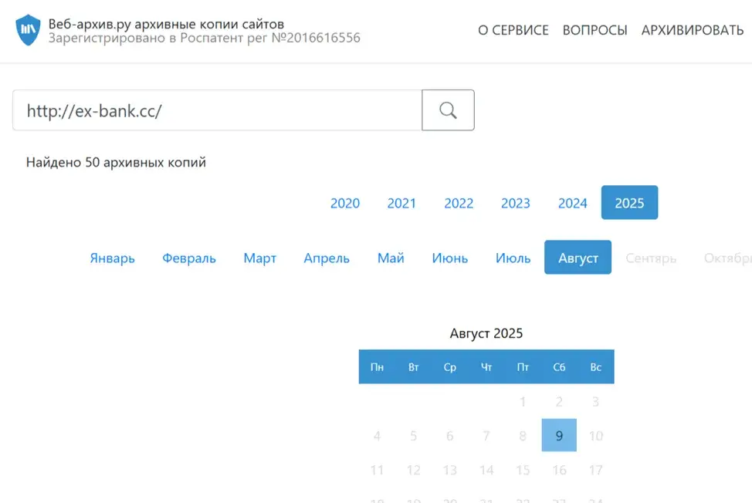Click the Сб column header
Screen dimensions: 752x503
[x=559, y=367]
